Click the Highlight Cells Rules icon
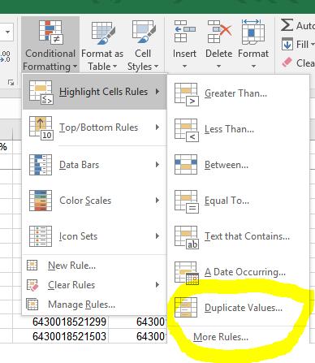The height and width of the screenshot is (363, 315). [41, 92]
